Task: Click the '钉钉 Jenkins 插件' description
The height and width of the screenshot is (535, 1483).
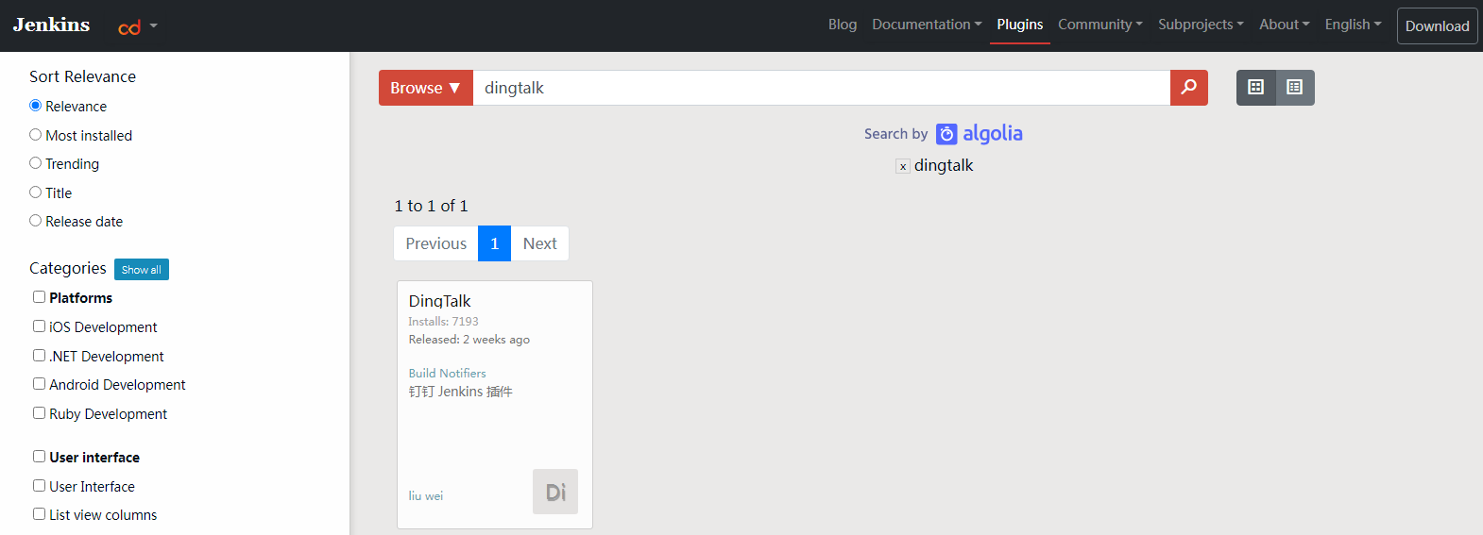Action: pyautogui.click(x=460, y=392)
